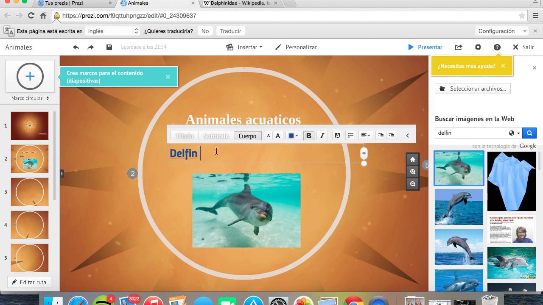The image size is (543, 305).
Task: Open Safari from the Dock
Action: click(78, 301)
